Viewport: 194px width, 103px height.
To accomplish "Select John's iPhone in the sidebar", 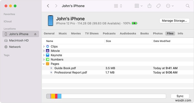I will pos(21,34).
